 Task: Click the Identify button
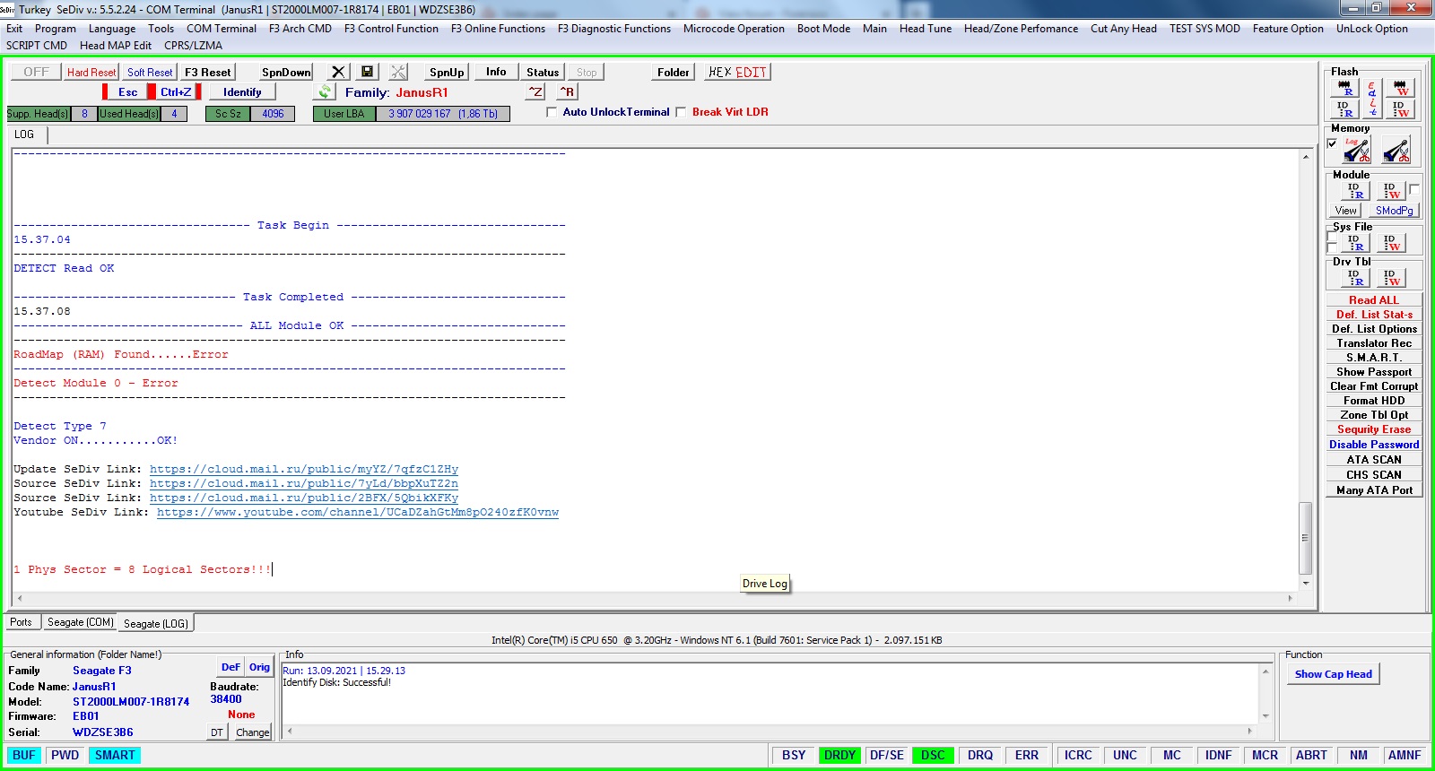coord(242,91)
